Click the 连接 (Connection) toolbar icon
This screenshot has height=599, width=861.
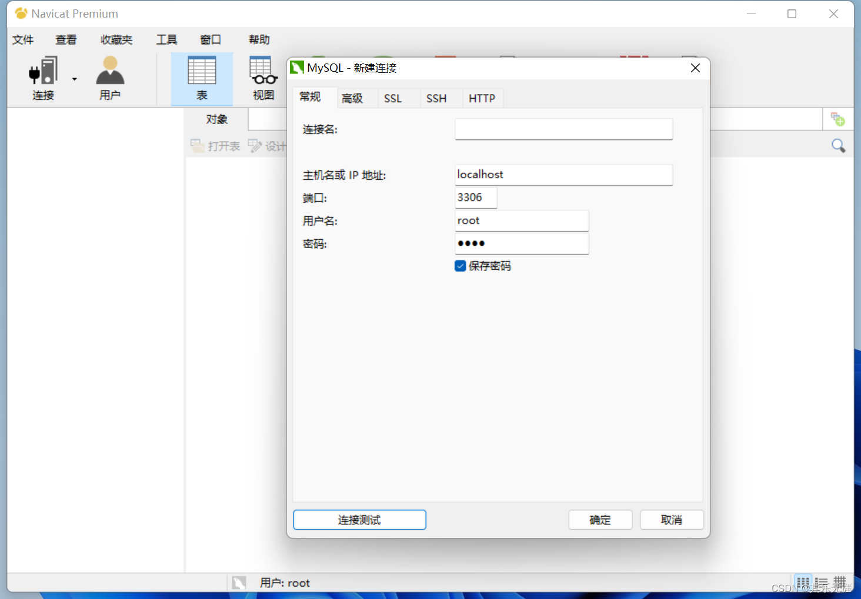pyautogui.click(x=43, y=78)
